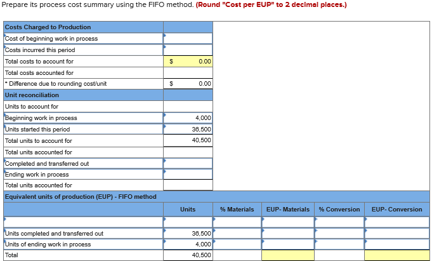Select the Total units to account for 40,500 cell

tap(188, 140)
